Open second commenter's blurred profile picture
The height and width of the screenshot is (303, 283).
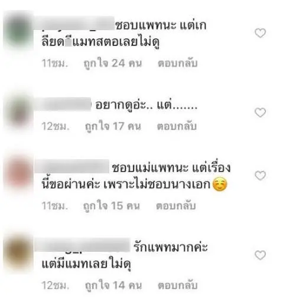tap(18, 111)
